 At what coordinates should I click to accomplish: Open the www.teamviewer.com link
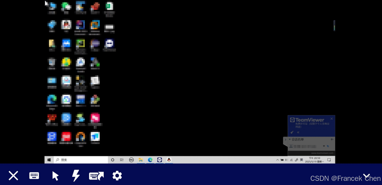(322, 153)
